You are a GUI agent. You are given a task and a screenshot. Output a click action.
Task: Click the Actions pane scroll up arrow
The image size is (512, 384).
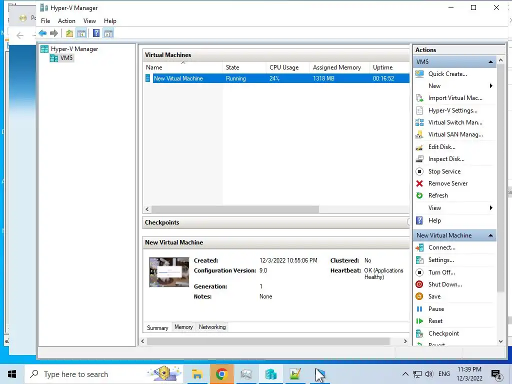pos(500,60)
